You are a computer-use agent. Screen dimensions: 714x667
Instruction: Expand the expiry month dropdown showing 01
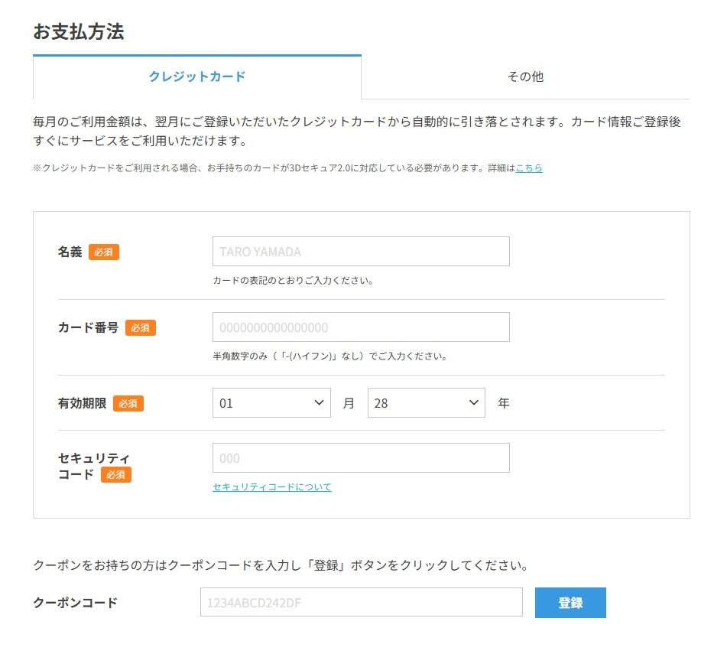pyautogui.click(x=271, y=403)
